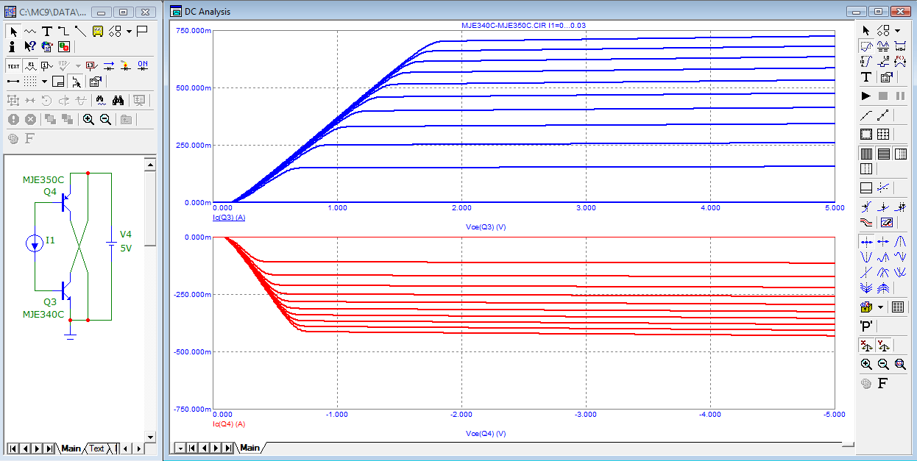Open the dropdown next to the yellow box icon

pyautogui.click(x=881, y=307)
